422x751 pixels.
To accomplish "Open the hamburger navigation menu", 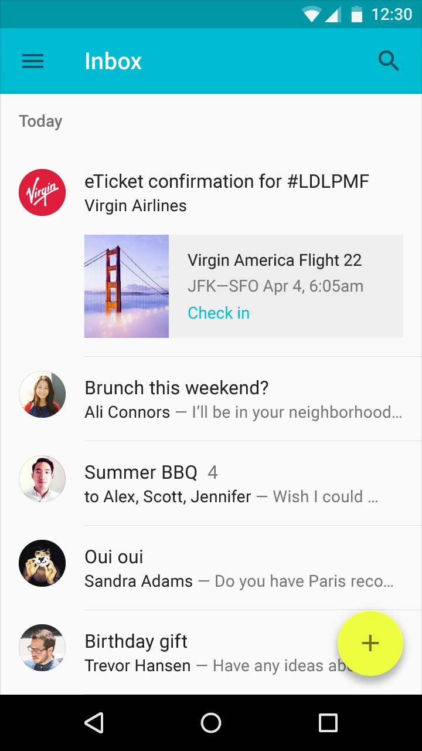I will 33,61.
